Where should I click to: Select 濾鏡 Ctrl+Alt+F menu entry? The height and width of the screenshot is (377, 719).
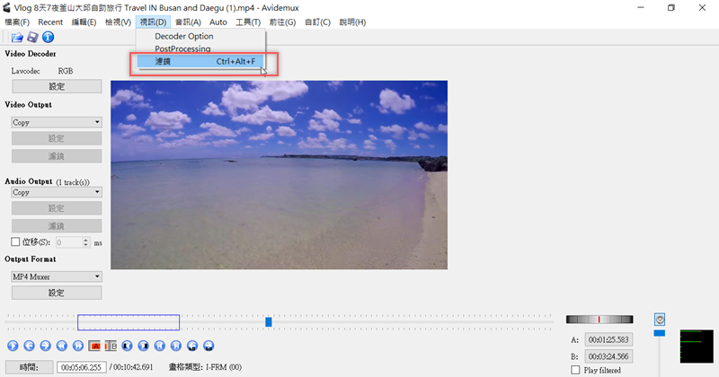pyautogui.click(x=200, y=61)
